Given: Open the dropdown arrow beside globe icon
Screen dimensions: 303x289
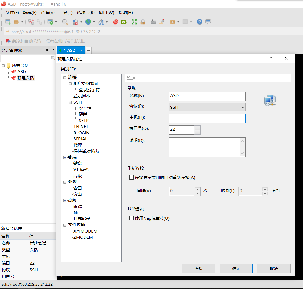Looking at the screenshot, I should point(94,22).
